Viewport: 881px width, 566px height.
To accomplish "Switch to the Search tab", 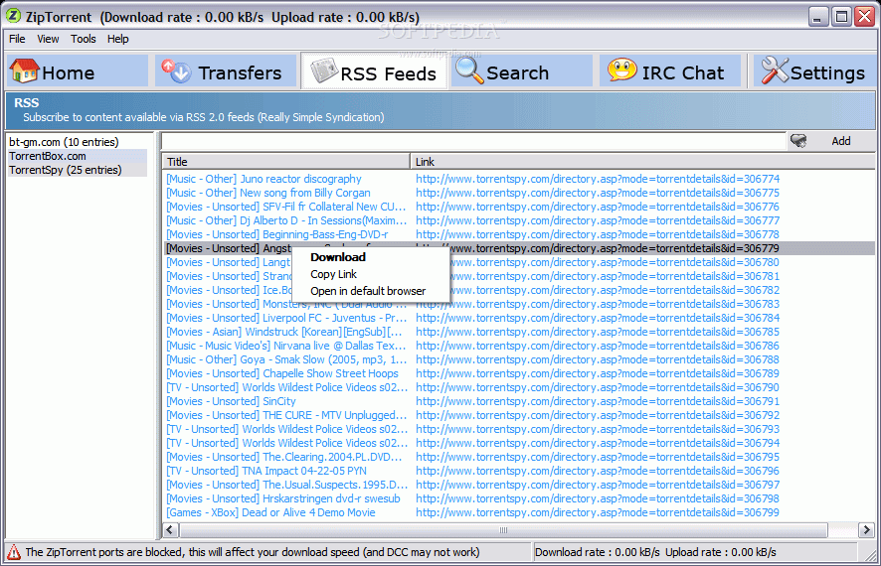I will [521, 71].
